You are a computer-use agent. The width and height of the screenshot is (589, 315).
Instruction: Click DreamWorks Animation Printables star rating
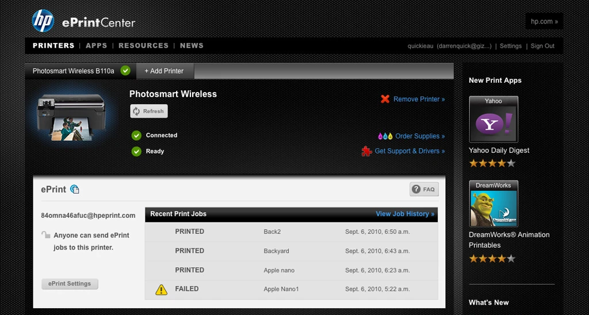tap(492, 259)
